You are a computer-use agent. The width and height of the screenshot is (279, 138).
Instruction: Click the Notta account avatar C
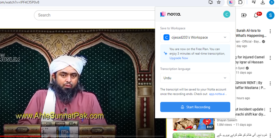point(227,14)
